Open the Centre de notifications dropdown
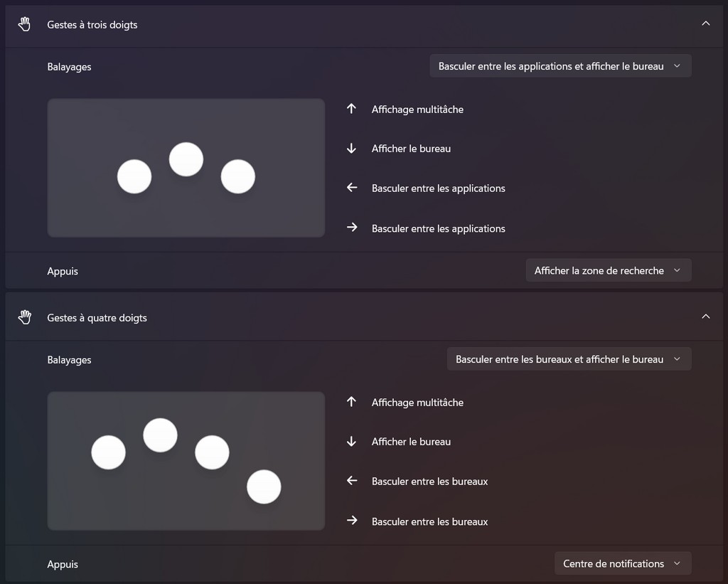 622,563
